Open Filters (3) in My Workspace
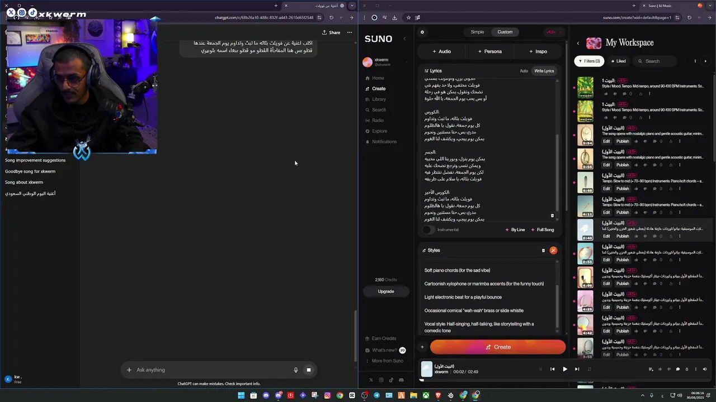 pyautogui.click(x=589, y=61)
